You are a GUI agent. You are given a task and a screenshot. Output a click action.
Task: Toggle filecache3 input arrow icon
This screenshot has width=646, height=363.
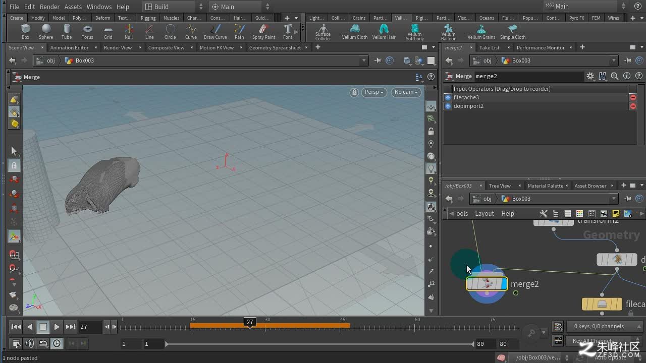[x=448, y=97]
